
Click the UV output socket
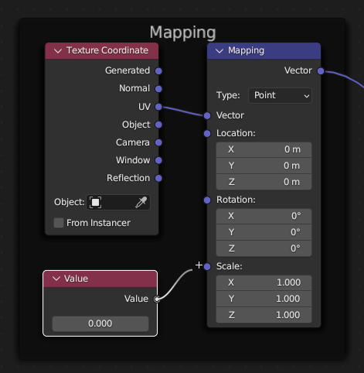pos(158,107)
